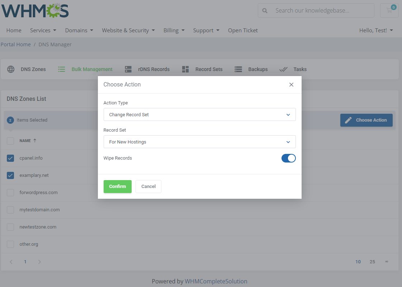Click the examplary.net zone name
This screenshot has height=287, width=402.
(34, 175)
